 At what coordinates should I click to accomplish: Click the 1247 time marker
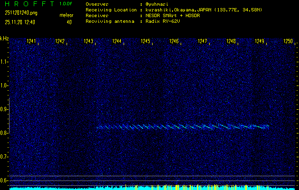point(203,42)
